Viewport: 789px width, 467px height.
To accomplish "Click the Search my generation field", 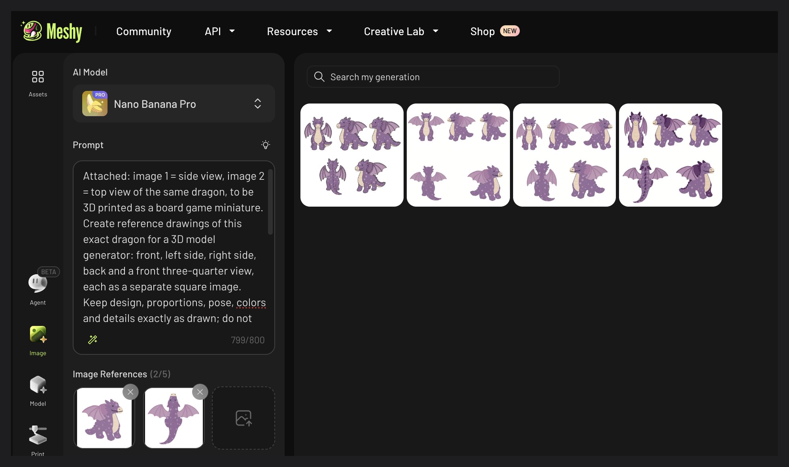I will point(433,77).
